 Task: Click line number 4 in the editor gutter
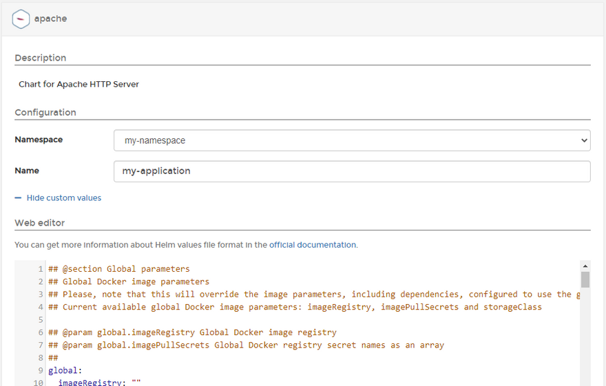[x=41, y=307]
